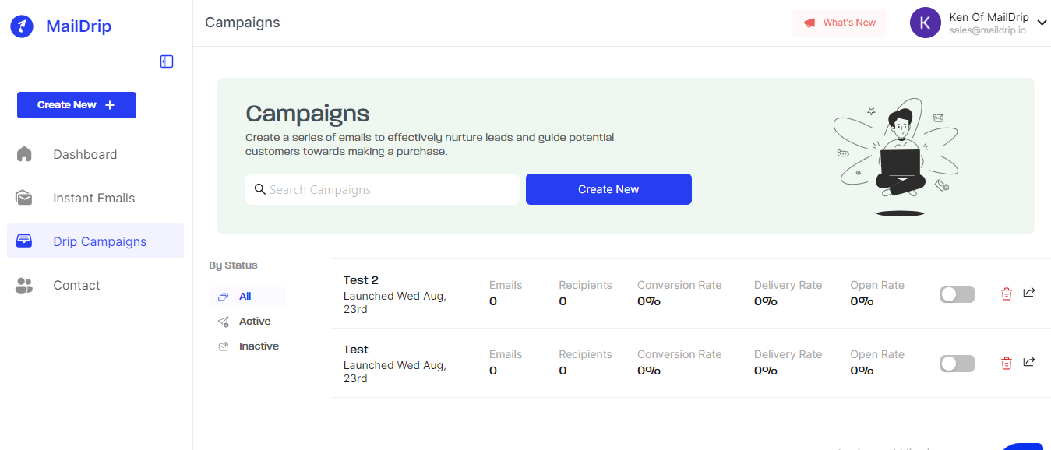Image resolution: width=1051 pixels, height=450 pixels.
Task: Click Test 2 Emails count
Action: [493, 301]
